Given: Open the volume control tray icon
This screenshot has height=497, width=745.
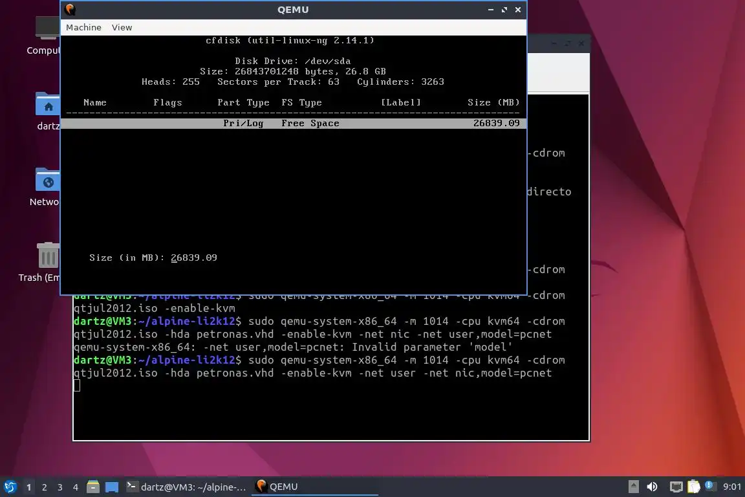Looking at the screenshot, I should click(x=653, y=487).
